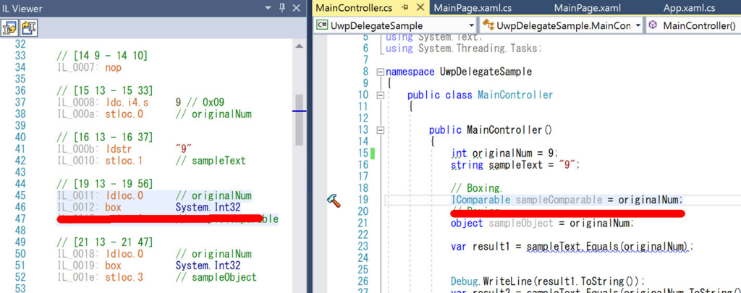The height and width of the screenshot is (293, 741).
Task: Click the green change marker beside line 15
Action: coord(373,153)
